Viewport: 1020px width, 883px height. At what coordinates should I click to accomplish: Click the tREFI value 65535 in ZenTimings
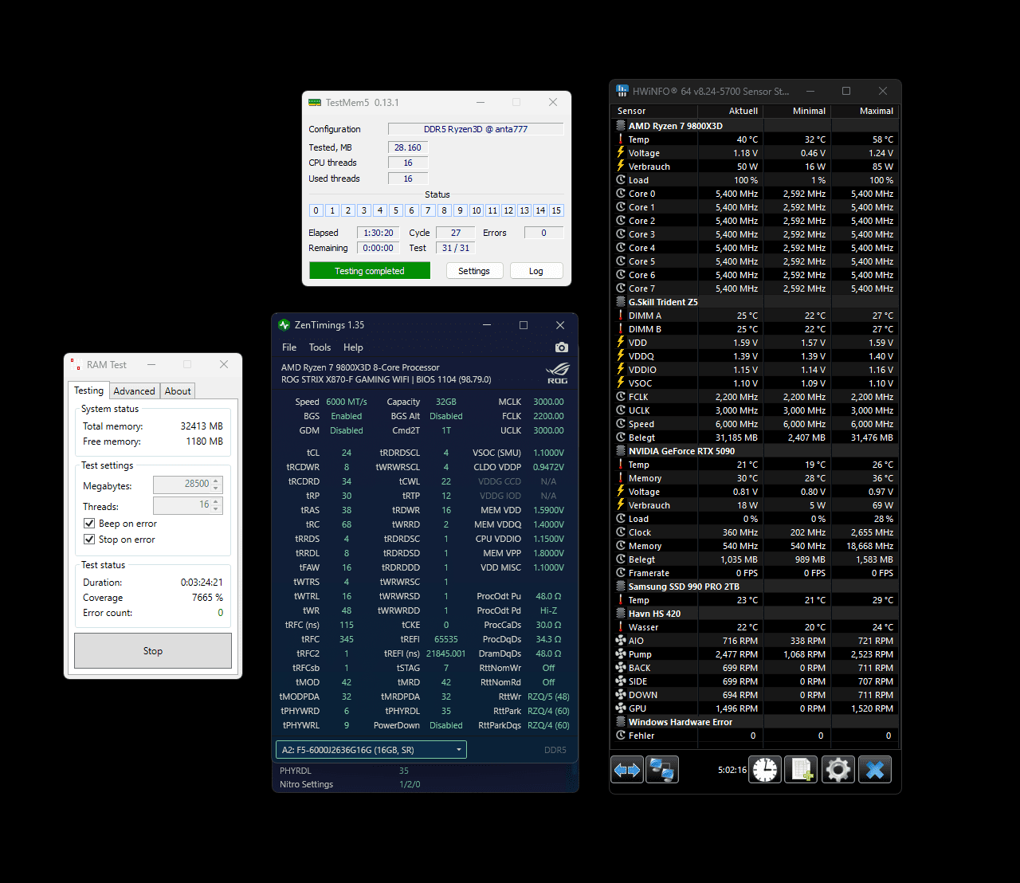[445, 639]
